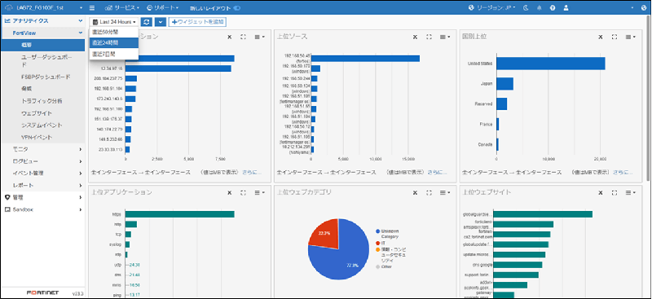Close the 上位ソース widget
The image size is (652, 299).
click(x=415, y=37)
